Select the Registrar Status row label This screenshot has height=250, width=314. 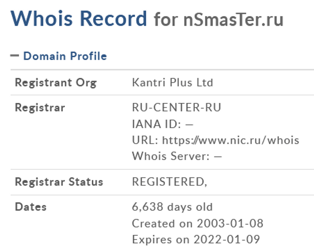coord(59,182)
